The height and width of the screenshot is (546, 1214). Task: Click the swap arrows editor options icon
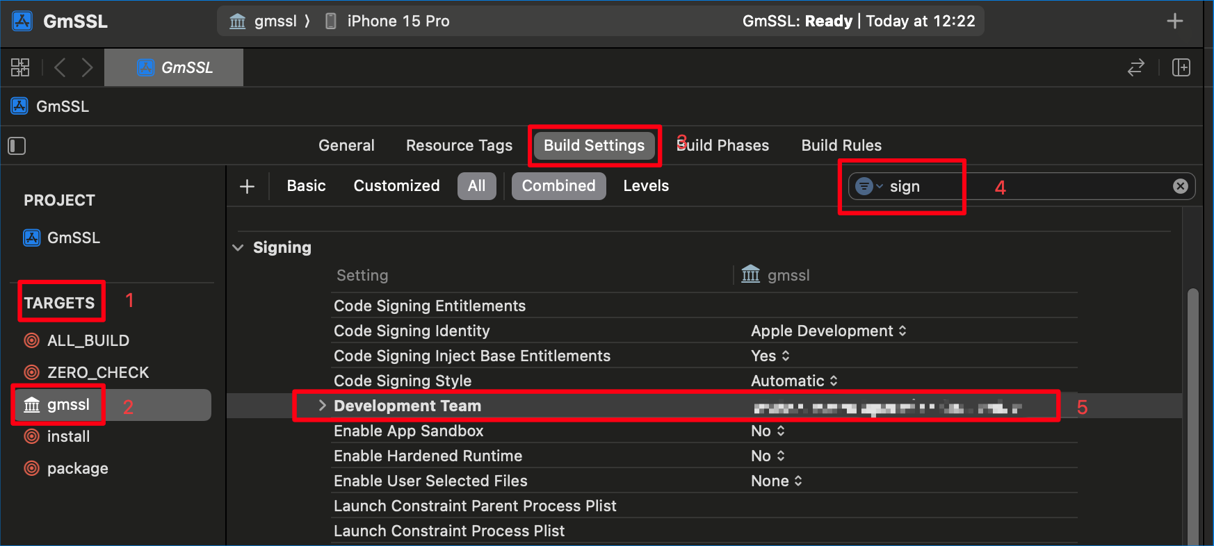pyautogui.click(x=1136, y=67)
